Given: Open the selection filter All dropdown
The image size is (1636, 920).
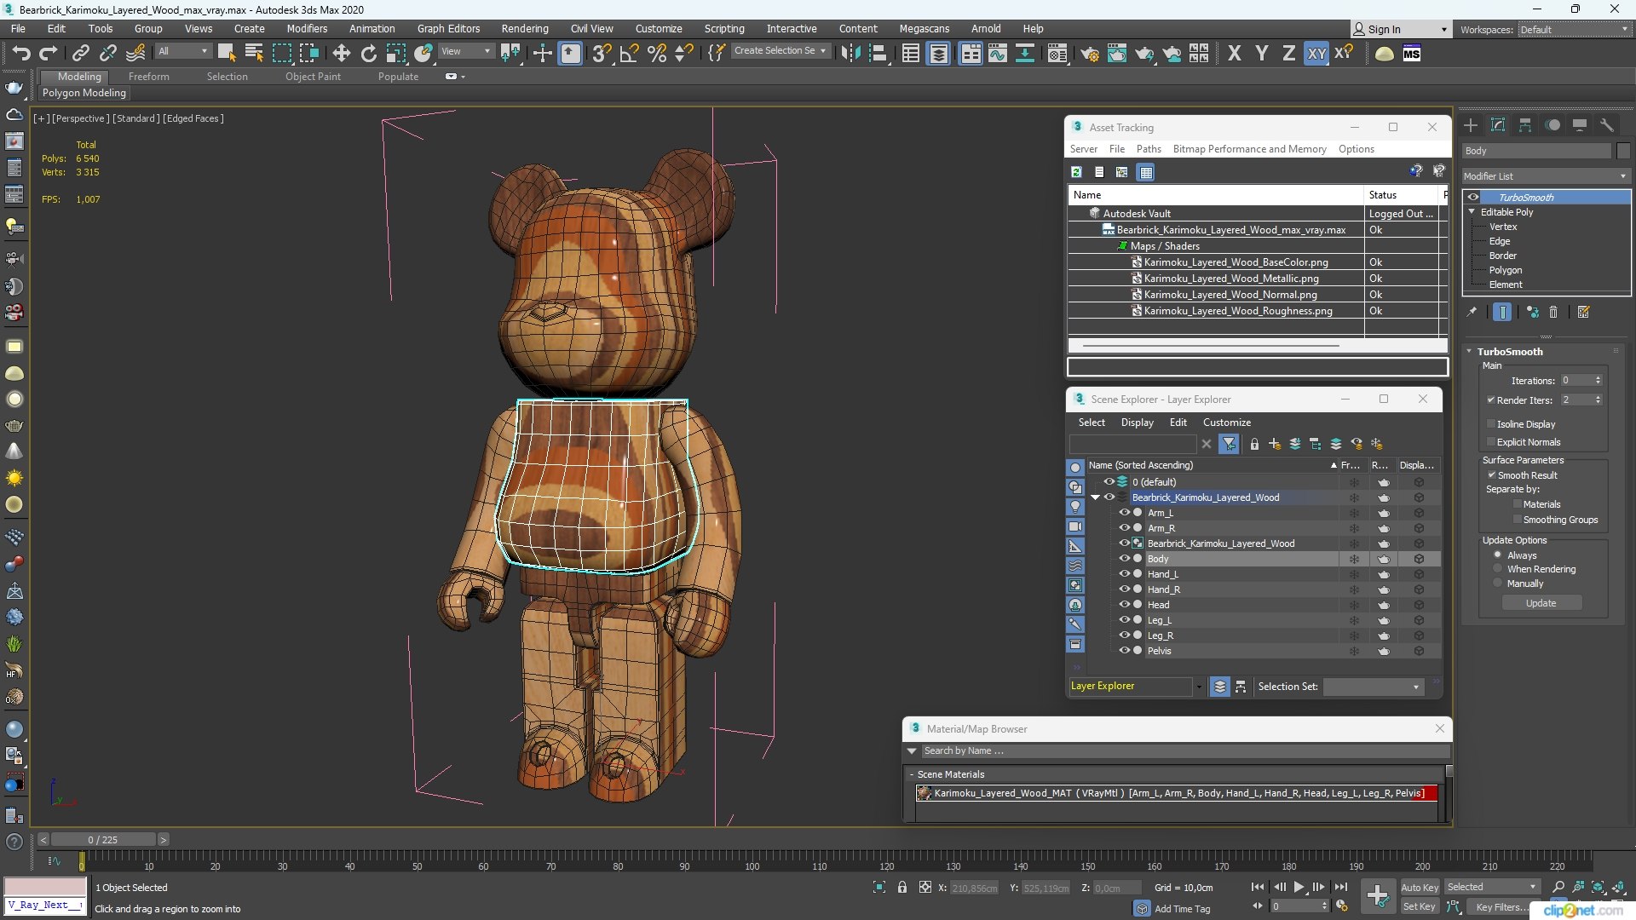Looking at the screenshot, I should (x=182, y=51).
